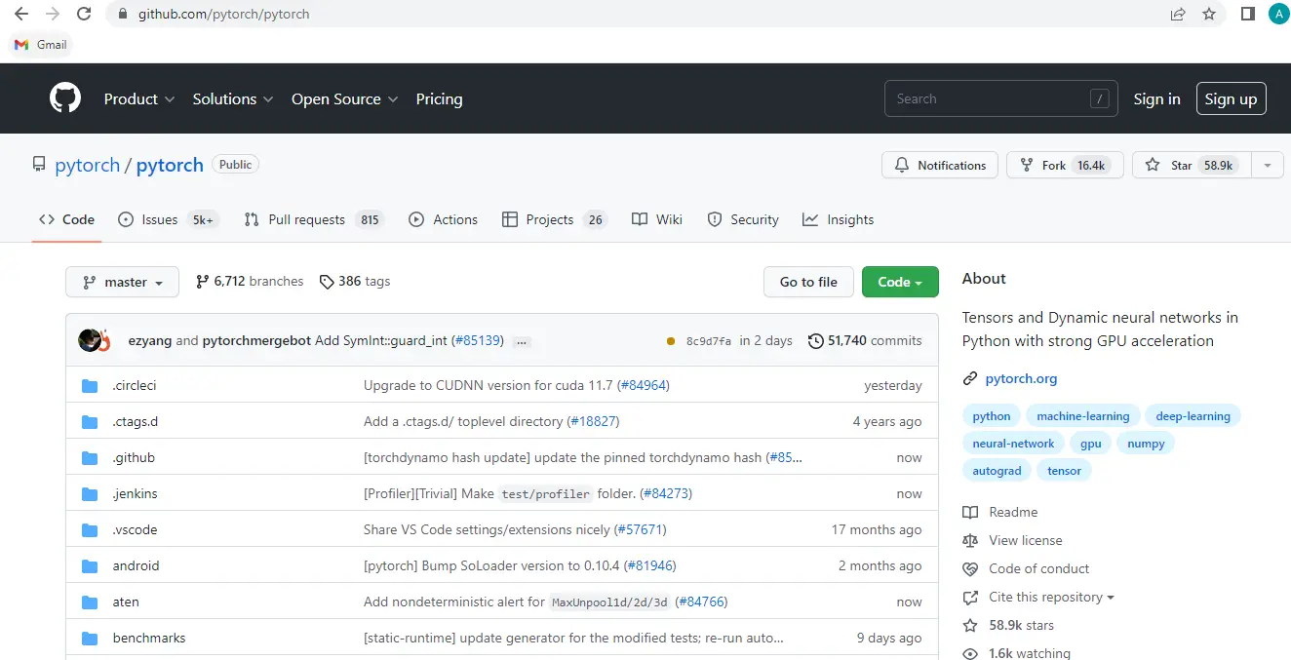Open the Issues tab
The image size is (1291, 660).
[x=168, y=219]
